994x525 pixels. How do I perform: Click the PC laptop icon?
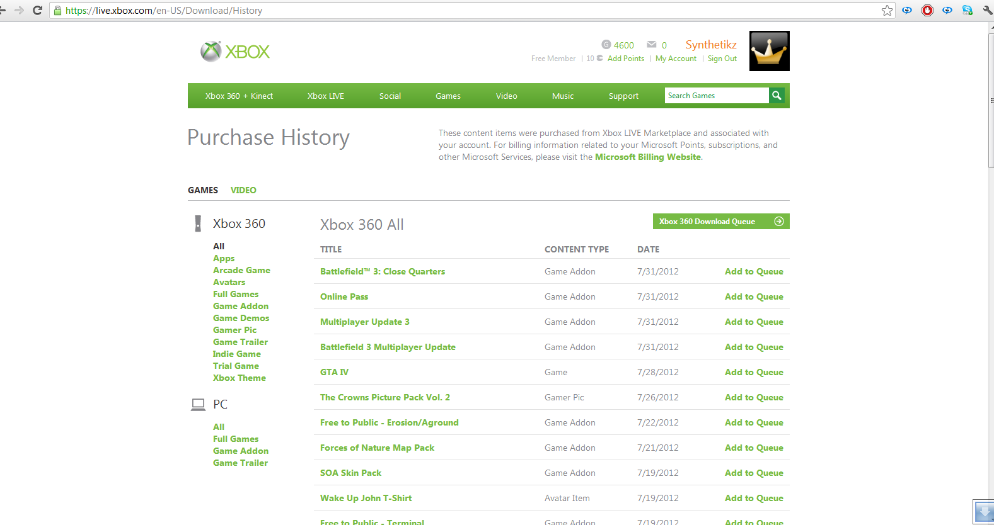click(x=198, y=404)
